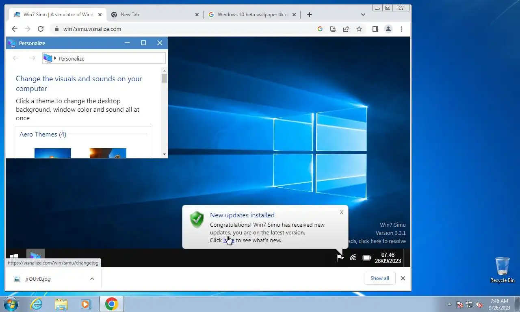Screen dimensions: 520x312
Task: Select Recycle Bin desktop icon
Action: point(503,270)
